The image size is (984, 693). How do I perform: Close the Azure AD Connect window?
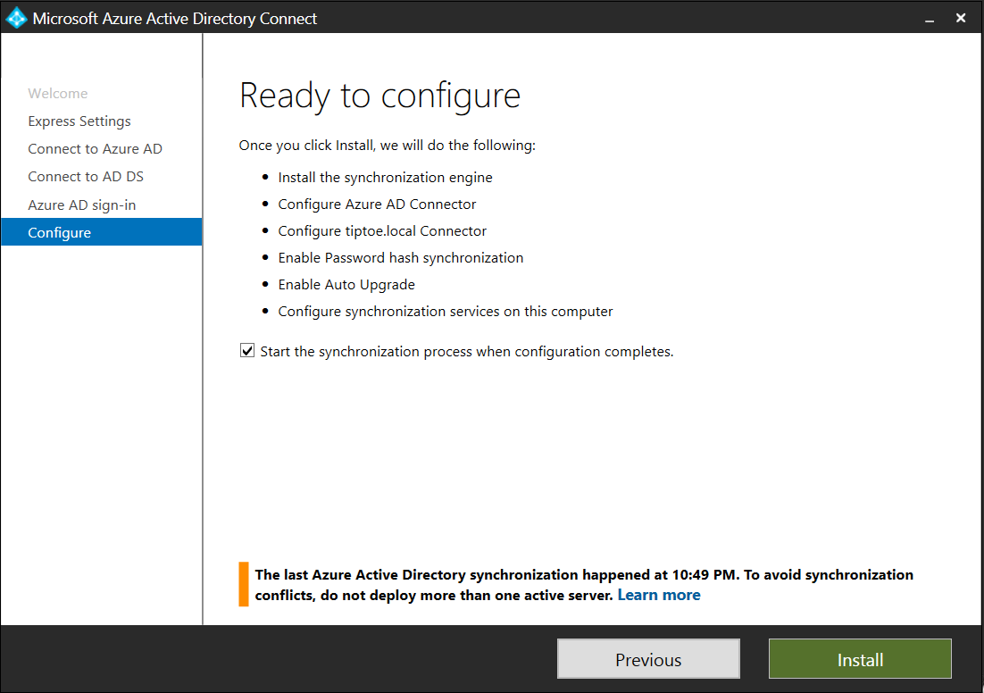pyautogui.click(x=961, y=18)
